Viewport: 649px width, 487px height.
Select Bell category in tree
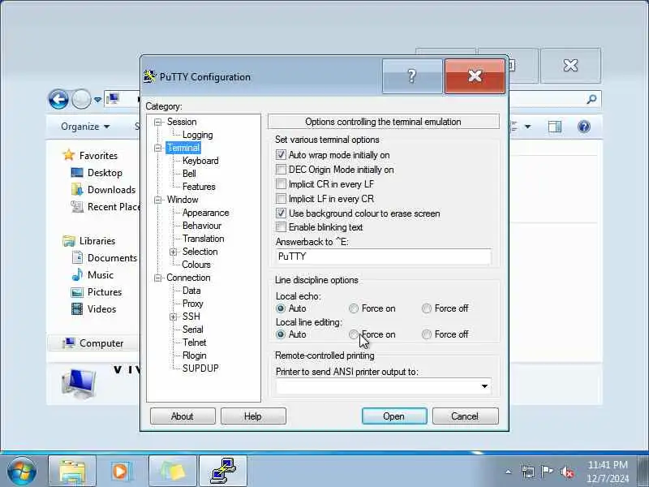(x=189, y=174)
